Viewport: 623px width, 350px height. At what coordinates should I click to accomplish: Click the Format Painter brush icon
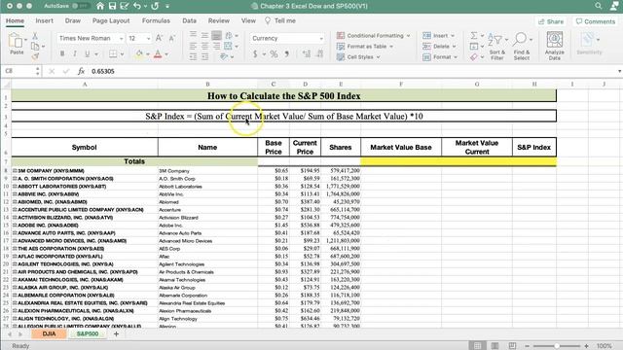[x=35, y=56]
